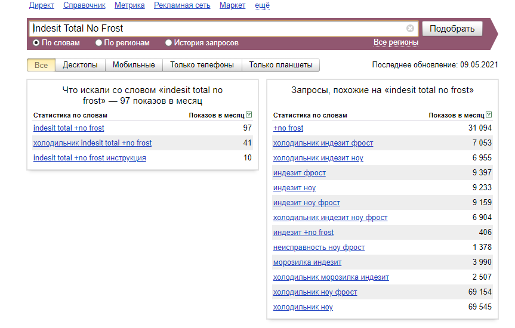Open similar query морозилка индезит
Viewport: 515px width, 328px height.
[x=307, y=262]
